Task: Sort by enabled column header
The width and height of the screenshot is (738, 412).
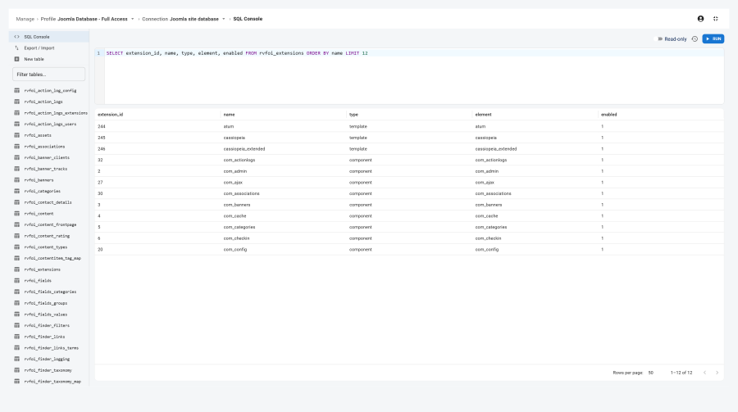Action: click(609, 115)
